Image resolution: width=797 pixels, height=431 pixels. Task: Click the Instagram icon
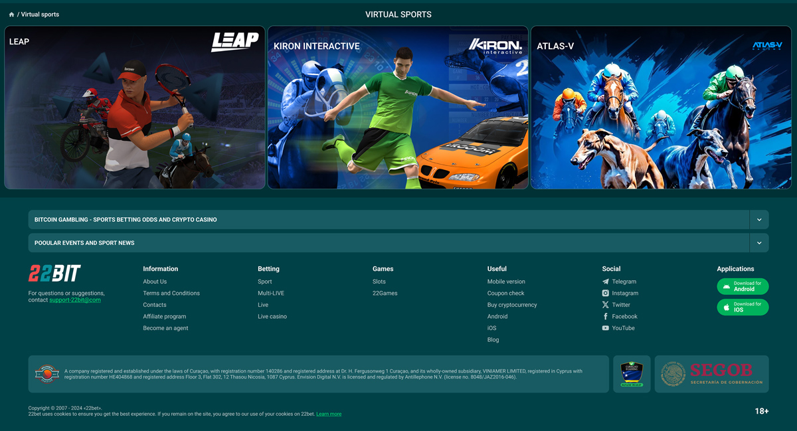pyautogui.click(x=605, y=294)
